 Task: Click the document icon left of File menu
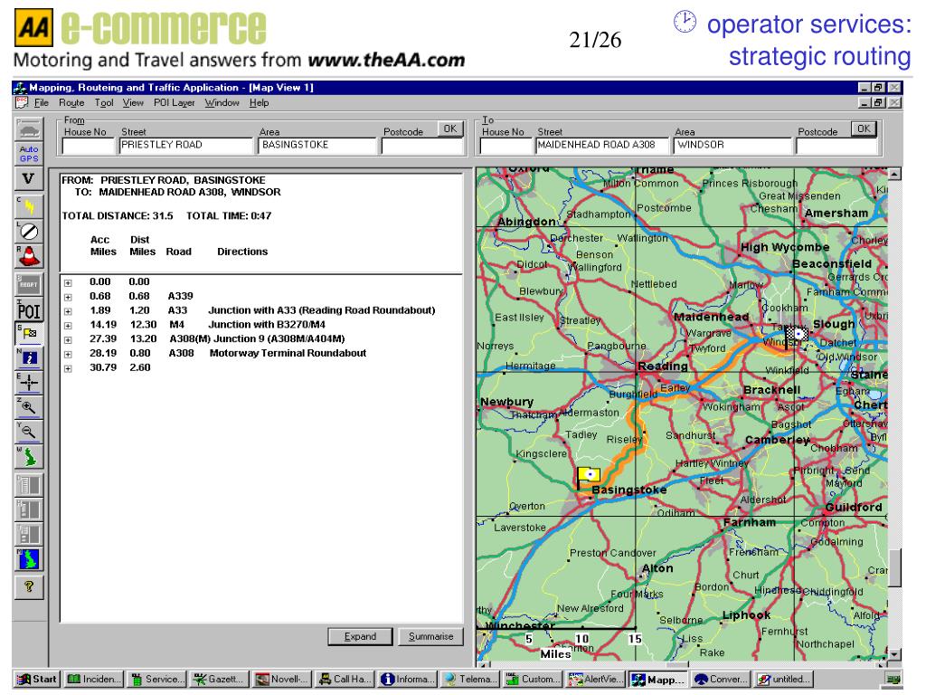(x=22, y=103)
